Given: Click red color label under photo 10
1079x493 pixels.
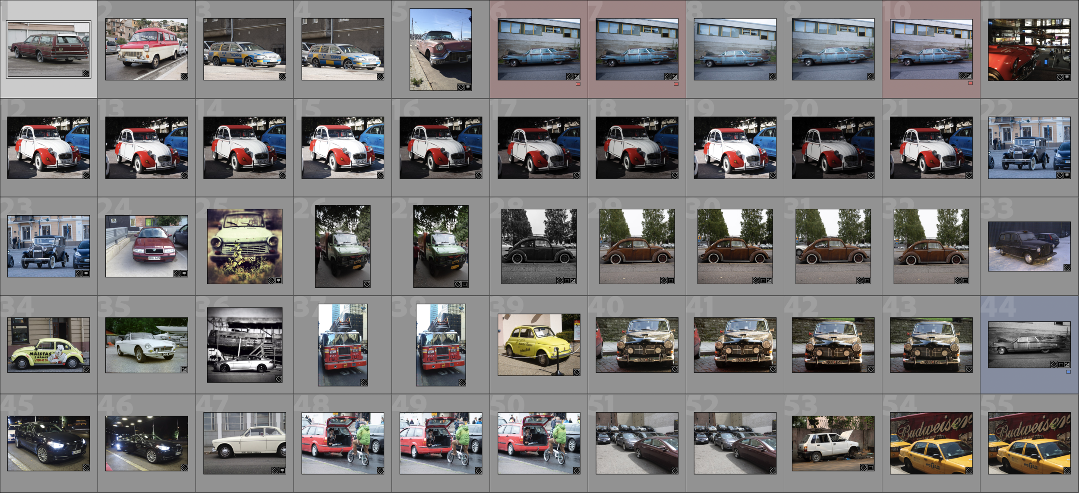Looking at the screenshot, I should 970,83.
